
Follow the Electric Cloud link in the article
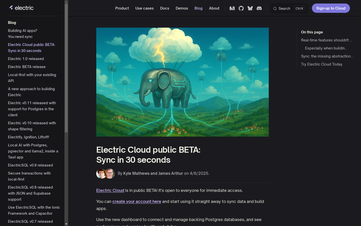(x=110, y=190)
